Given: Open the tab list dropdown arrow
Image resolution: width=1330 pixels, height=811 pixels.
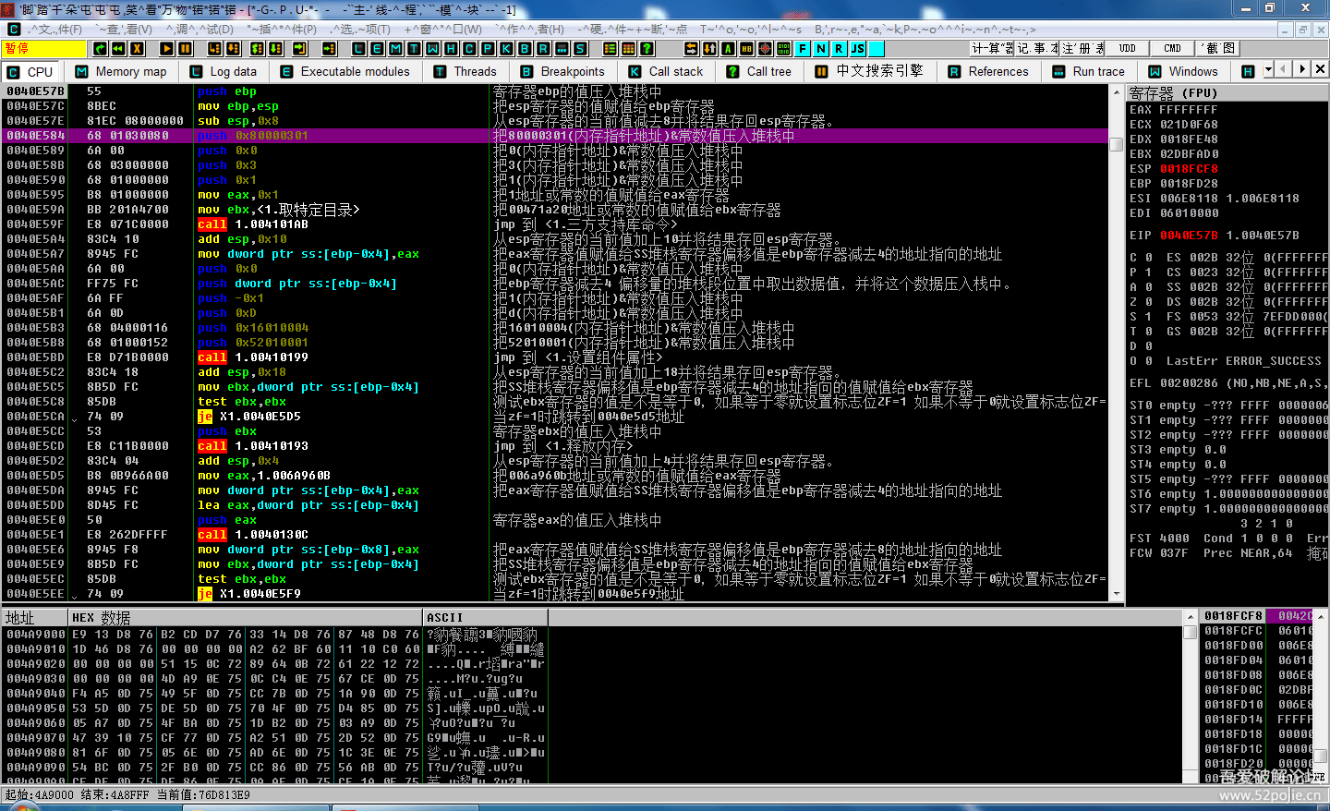Looking at the screenshot, I should point(1268,70).
